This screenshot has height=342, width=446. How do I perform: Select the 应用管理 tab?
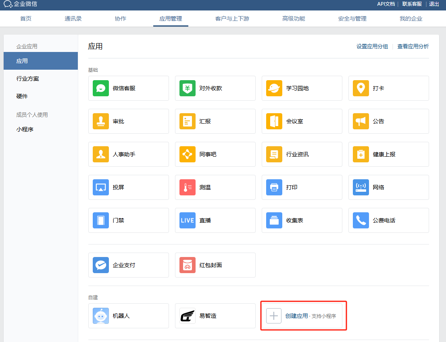pos(171,19)
